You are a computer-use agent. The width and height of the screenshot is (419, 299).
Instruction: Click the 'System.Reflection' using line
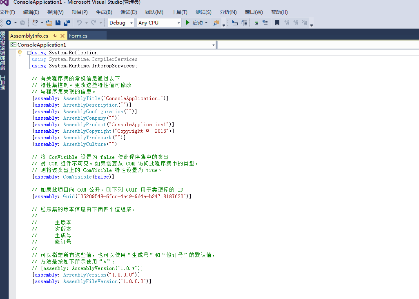[66, 53]
